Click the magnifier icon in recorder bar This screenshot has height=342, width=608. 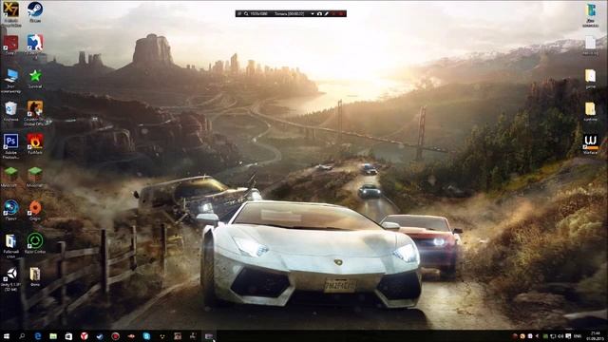pyautogui.click(x=246, y=13)
